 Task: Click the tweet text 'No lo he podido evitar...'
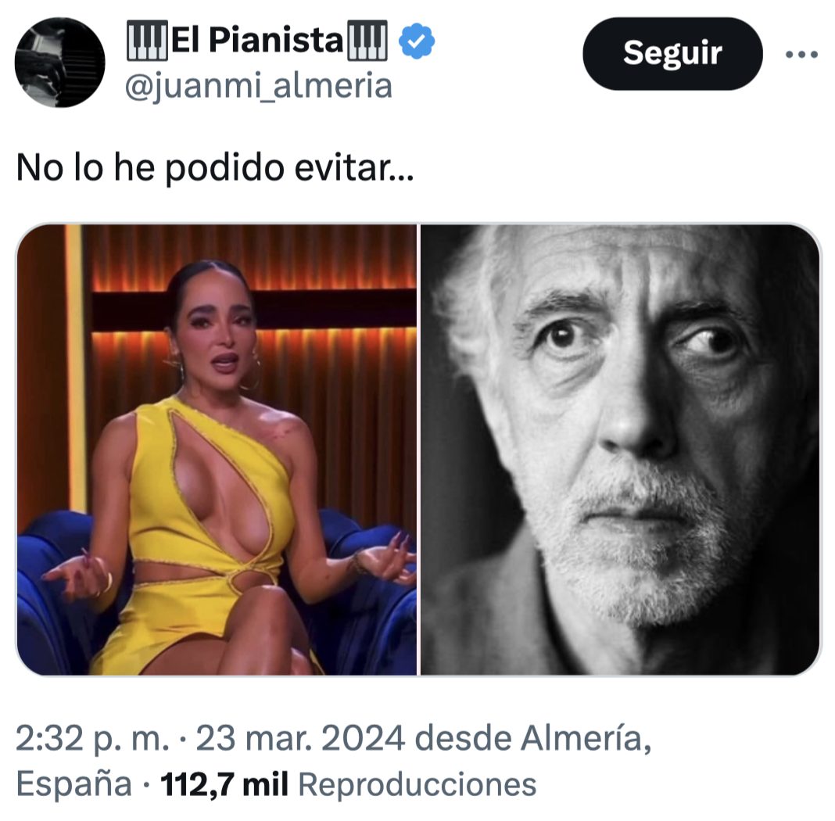click(215, 168)
